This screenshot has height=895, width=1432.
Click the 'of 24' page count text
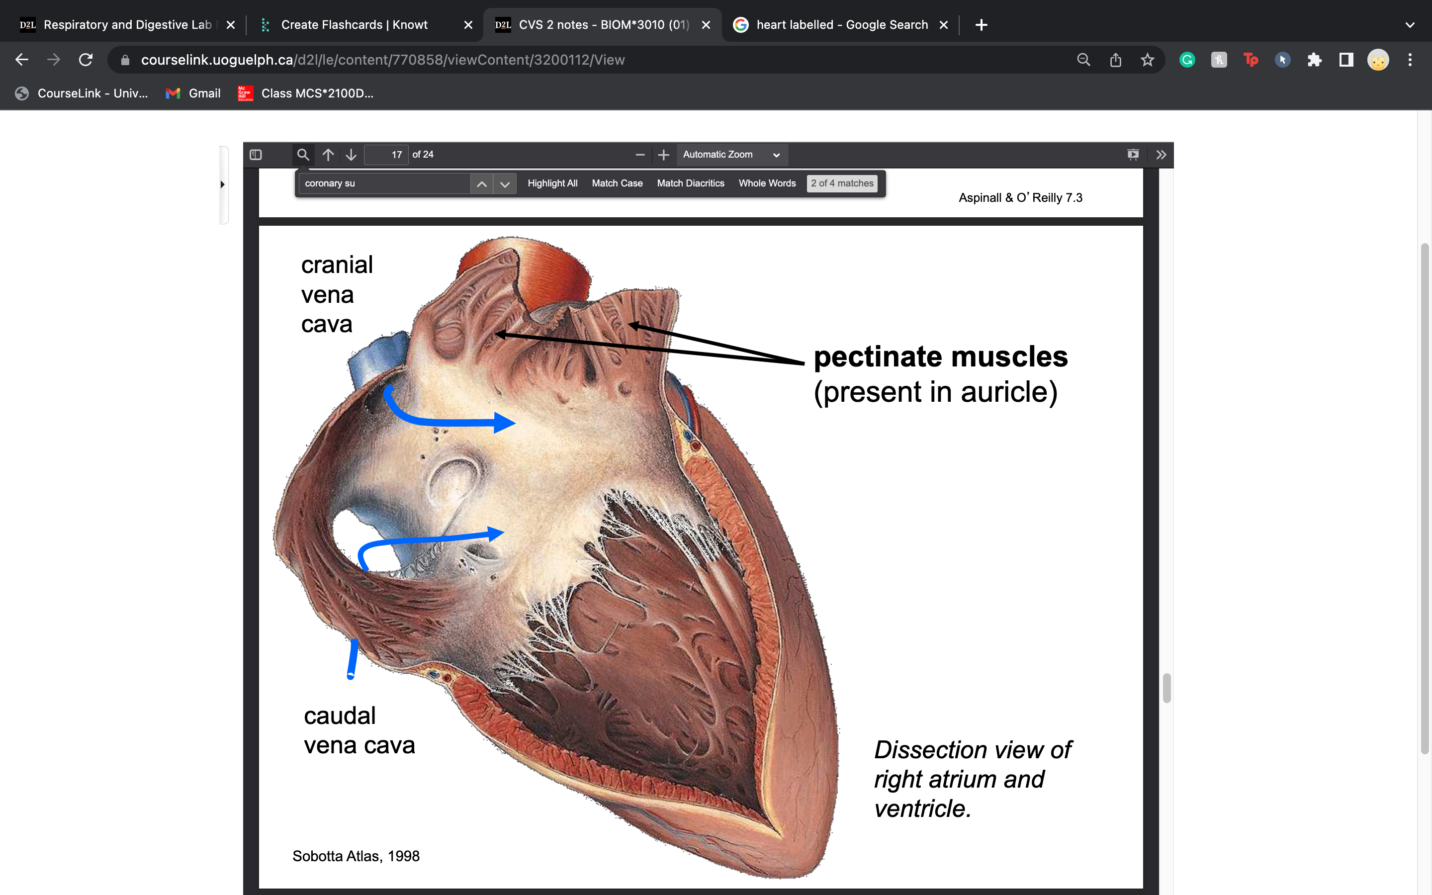(x=423, y=155)
